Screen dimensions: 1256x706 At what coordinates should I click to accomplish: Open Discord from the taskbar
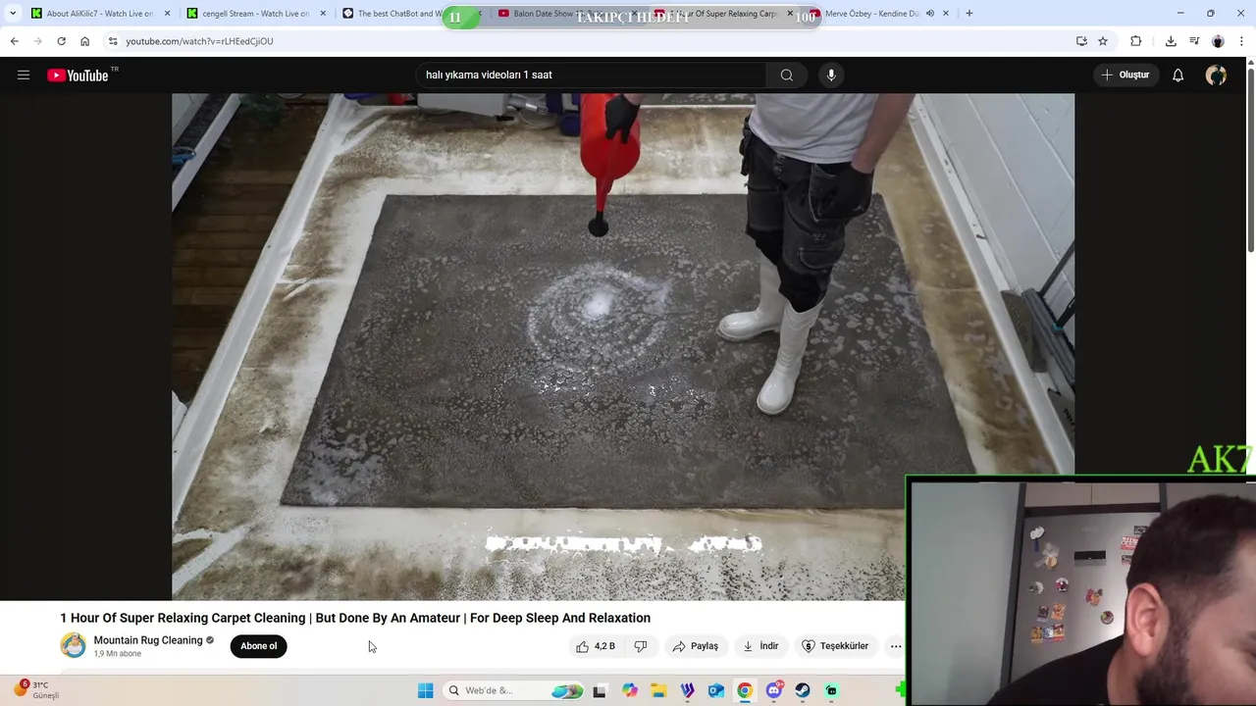tap(774, 690)
